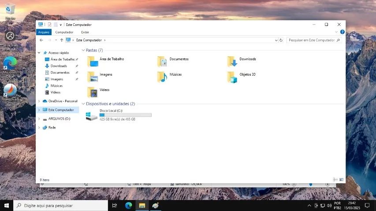Select Vídeos in the navigation pane
Screen dimensions: 376x211
click(x=56, y=92)
